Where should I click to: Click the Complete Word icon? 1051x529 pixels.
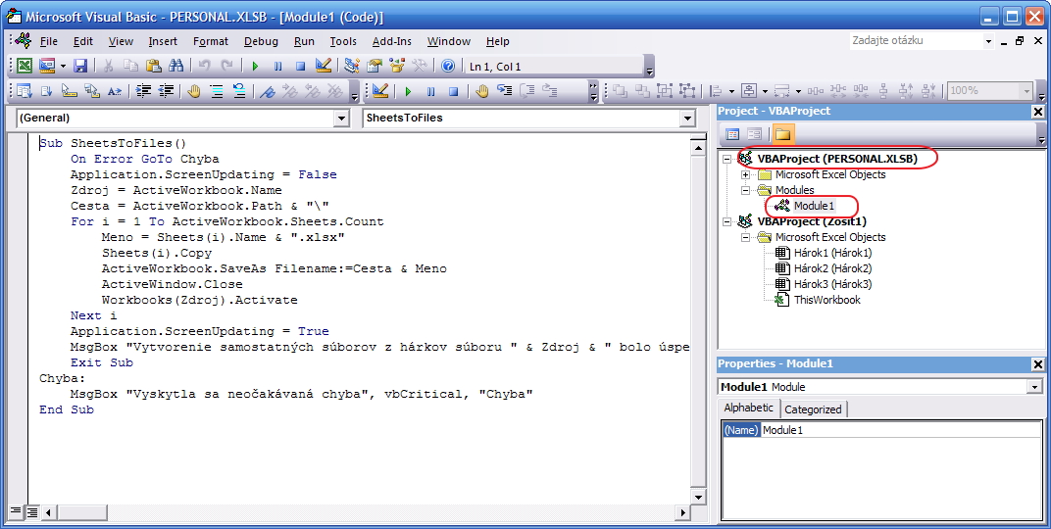pyautogui.click(x=115, y=91)
